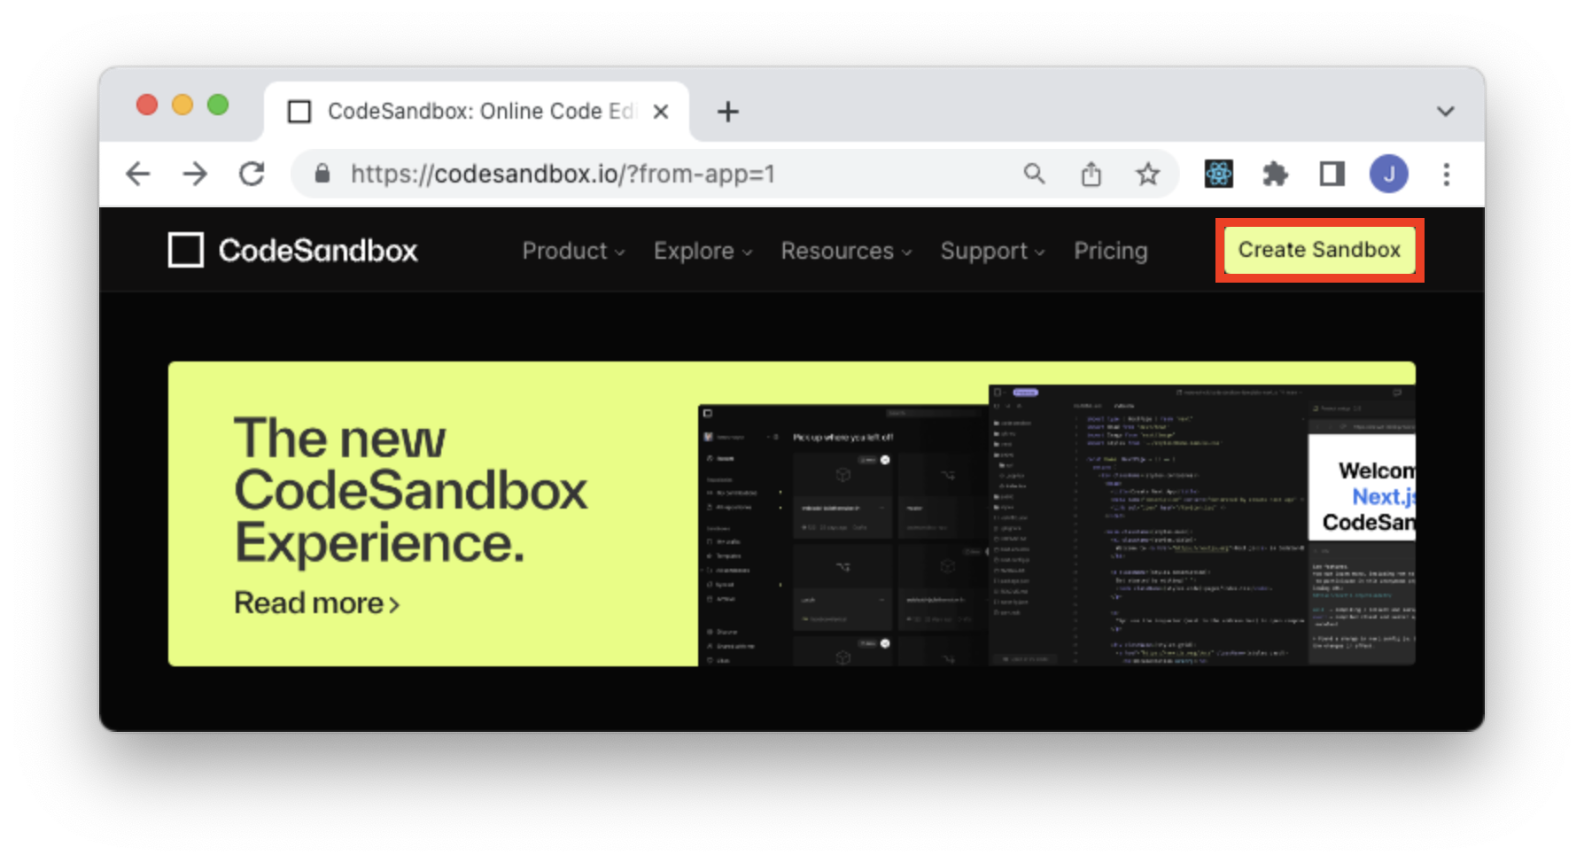Click the dashboard screenshot in the banner
Image resolution: width=1584 pixels, height=863 pixels.
click(843, 535)
